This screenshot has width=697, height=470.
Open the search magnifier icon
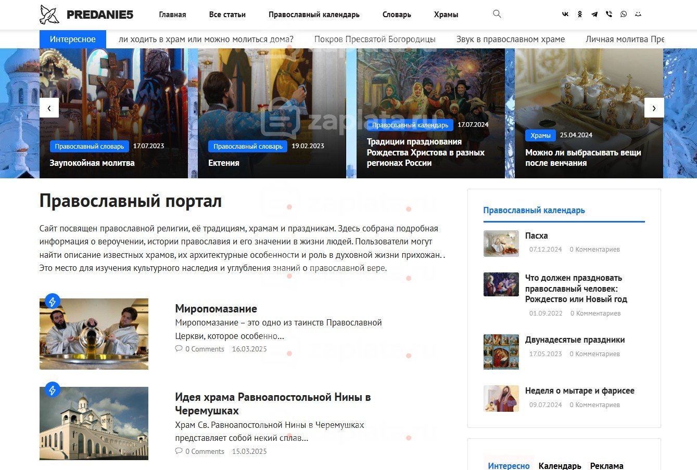click(x=497, y=14)
